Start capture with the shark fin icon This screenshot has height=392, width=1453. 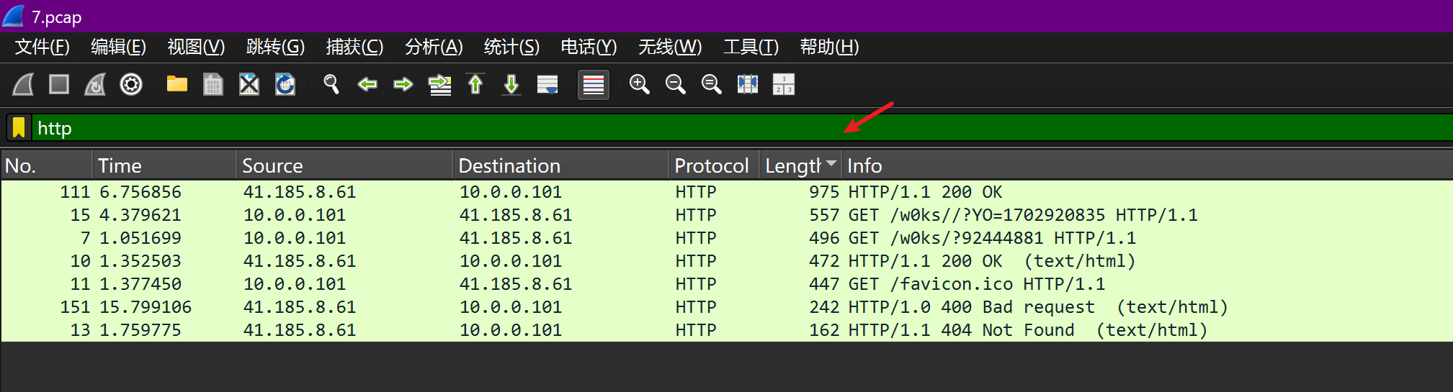(24, 85)
